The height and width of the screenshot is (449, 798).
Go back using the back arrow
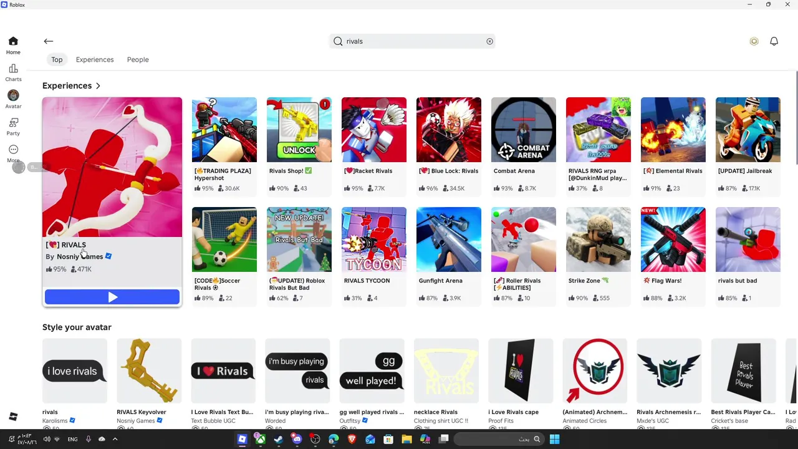pyautogui.click(x=49, y=41)
